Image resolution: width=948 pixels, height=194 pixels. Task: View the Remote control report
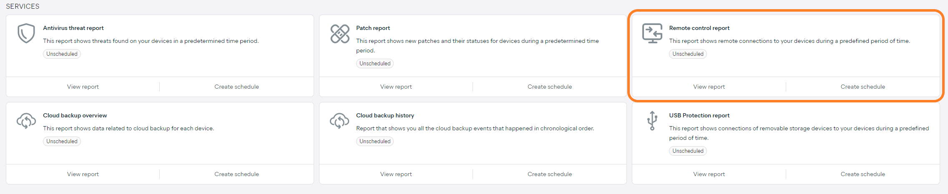709,87
